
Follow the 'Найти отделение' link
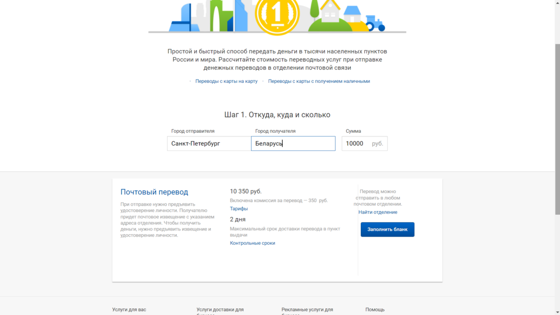(378, 212)
